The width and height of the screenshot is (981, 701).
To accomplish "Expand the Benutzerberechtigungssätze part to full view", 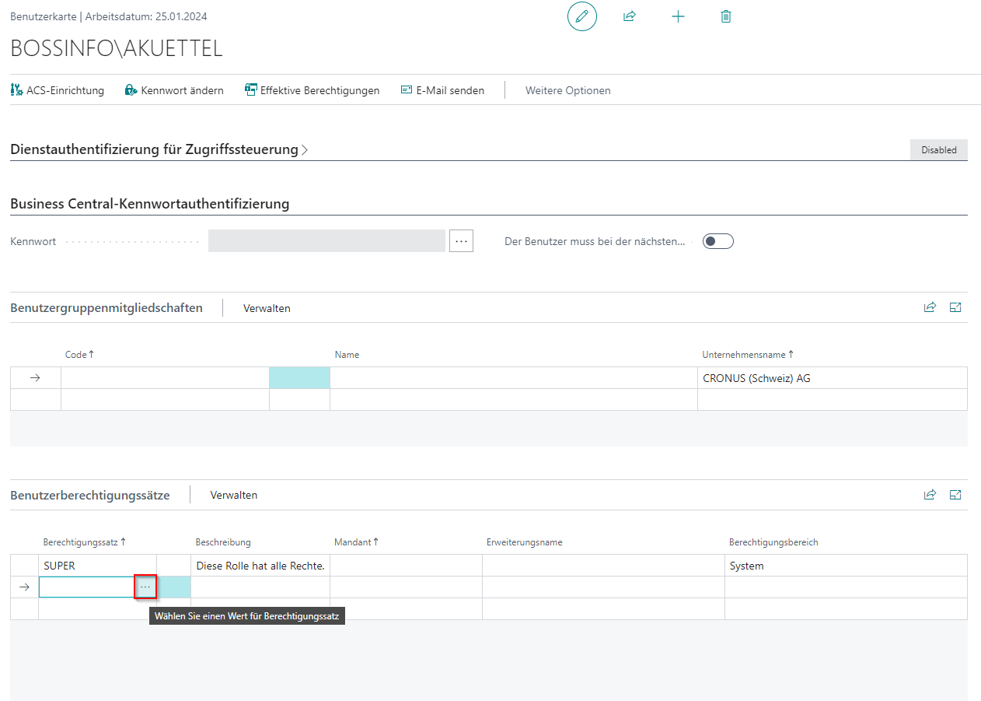I will 955,494.
